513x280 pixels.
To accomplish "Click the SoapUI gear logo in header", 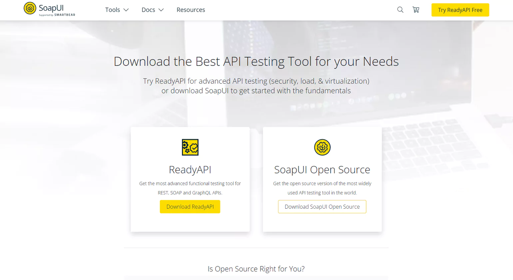I will coord(30,8).
